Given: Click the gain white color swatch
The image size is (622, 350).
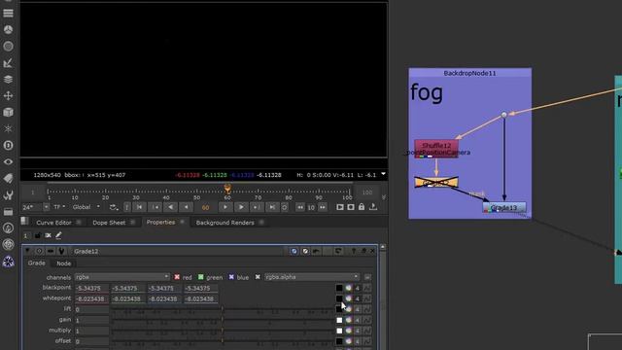Looking at the screenshot, I should [339, 320].
